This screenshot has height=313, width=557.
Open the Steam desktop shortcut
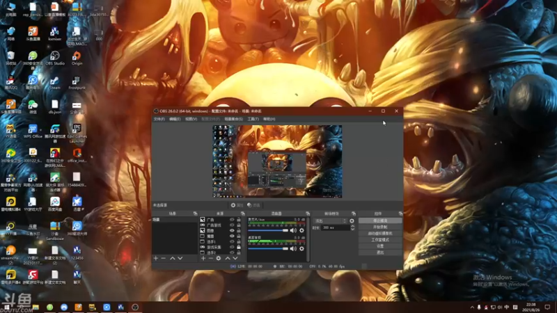coord(55,83)
